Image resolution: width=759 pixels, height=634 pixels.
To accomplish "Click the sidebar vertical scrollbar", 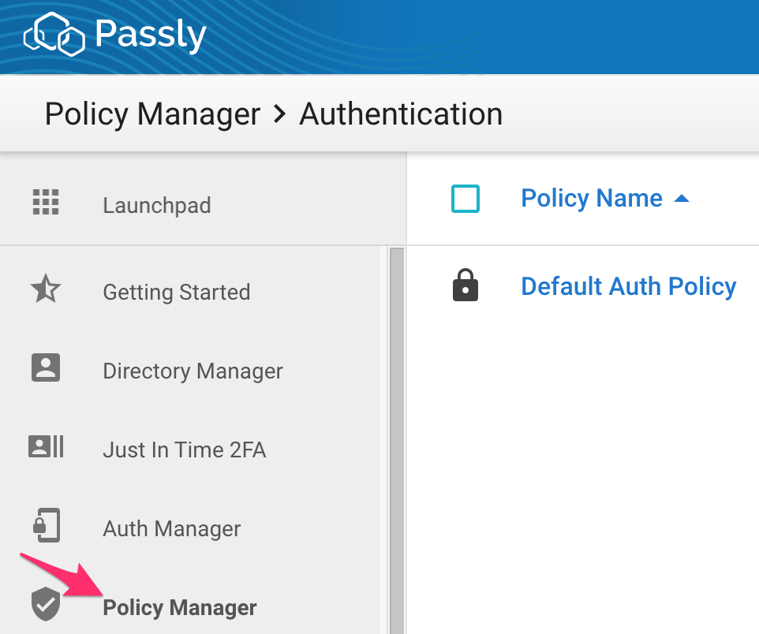I will 396,441.
